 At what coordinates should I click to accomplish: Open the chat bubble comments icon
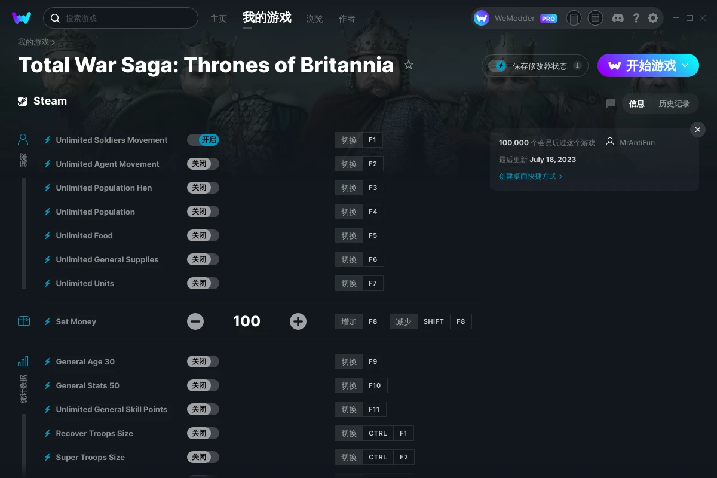[x=611, y=103]
